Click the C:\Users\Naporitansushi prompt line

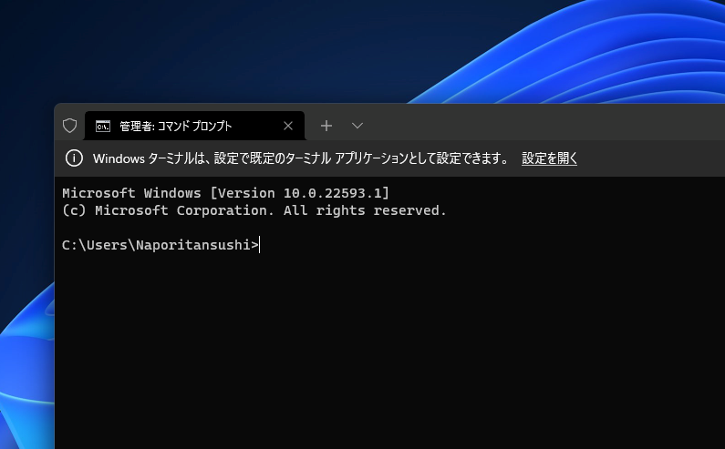tap(160, 245)
